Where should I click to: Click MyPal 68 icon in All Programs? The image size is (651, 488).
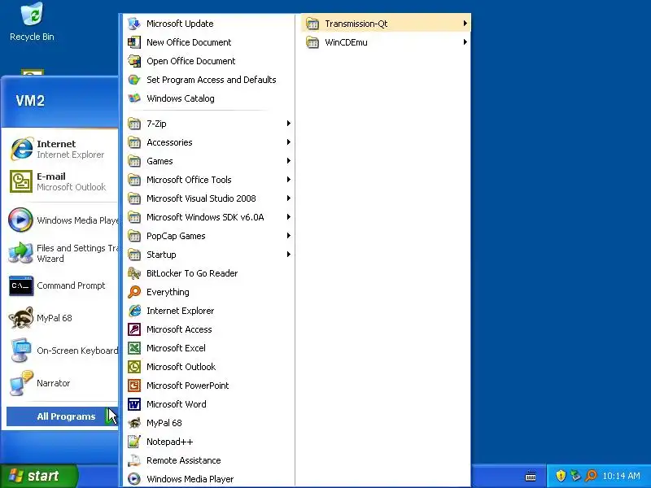pyautogui.click(x=134, y=423)
